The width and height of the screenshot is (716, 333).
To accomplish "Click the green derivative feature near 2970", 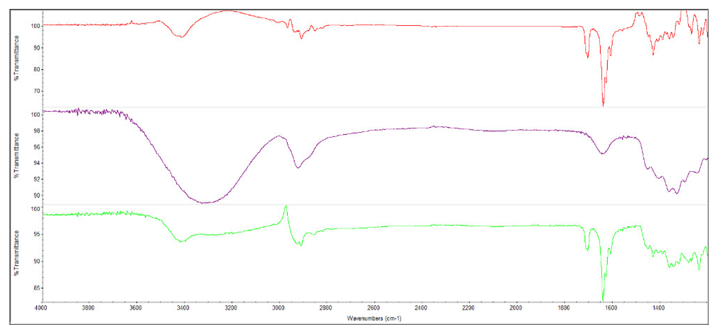I will pos(286,207).
